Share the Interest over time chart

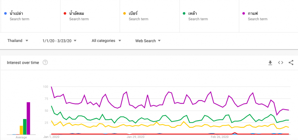coord(291,63)
